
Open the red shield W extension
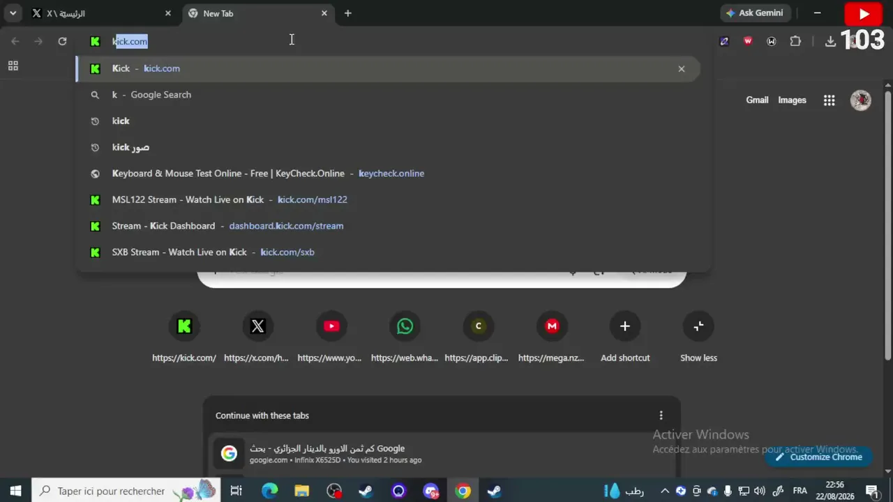pos(748,41)
